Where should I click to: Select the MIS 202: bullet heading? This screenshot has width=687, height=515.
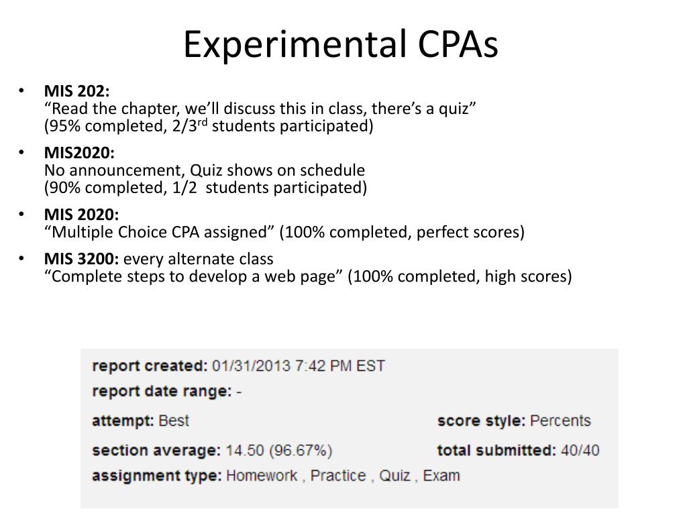click(x=76, y=91)
